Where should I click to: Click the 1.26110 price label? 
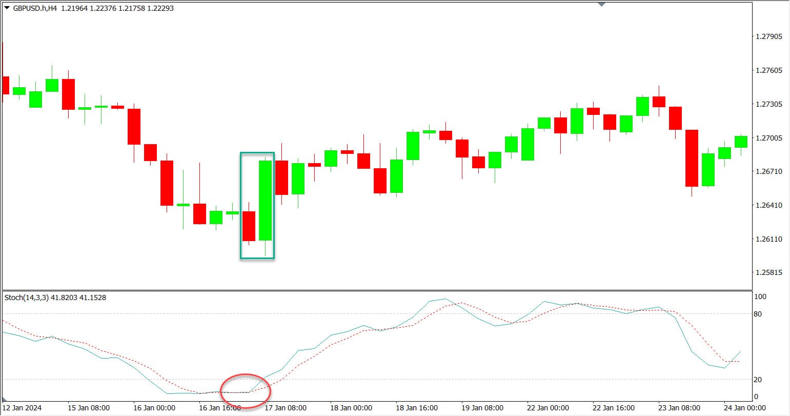click(x=769, y=239)
